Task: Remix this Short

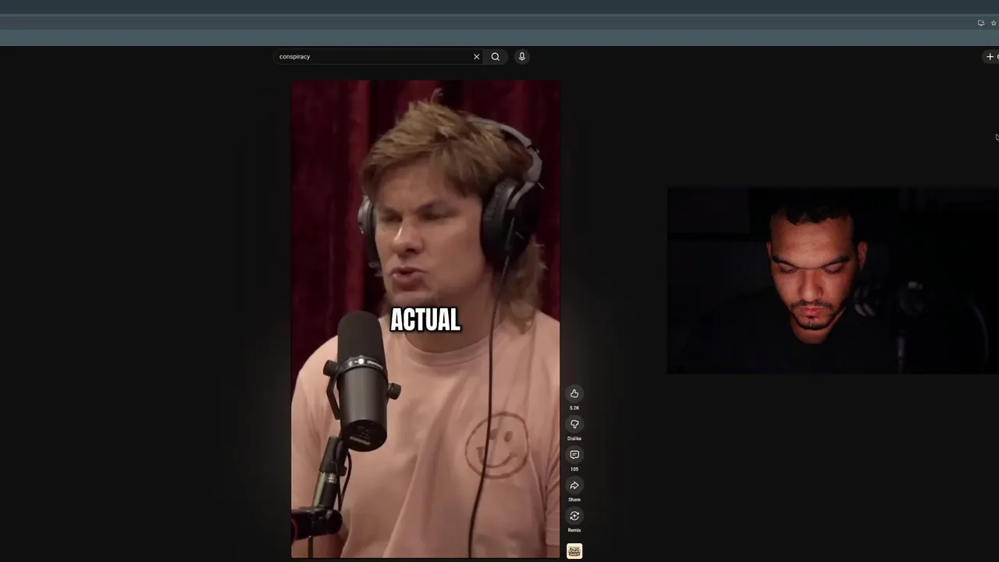Action: [x=574, y=515]
